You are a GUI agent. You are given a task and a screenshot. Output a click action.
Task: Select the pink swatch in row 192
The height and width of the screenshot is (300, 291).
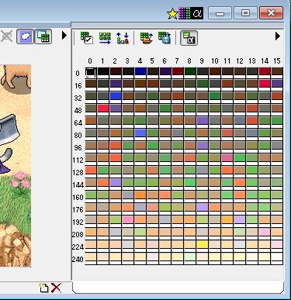click(128, 219)
